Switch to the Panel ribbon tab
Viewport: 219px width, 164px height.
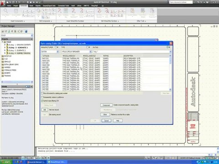31,6
